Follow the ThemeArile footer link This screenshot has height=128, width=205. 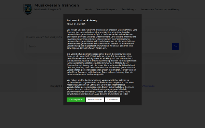point(149,86)
